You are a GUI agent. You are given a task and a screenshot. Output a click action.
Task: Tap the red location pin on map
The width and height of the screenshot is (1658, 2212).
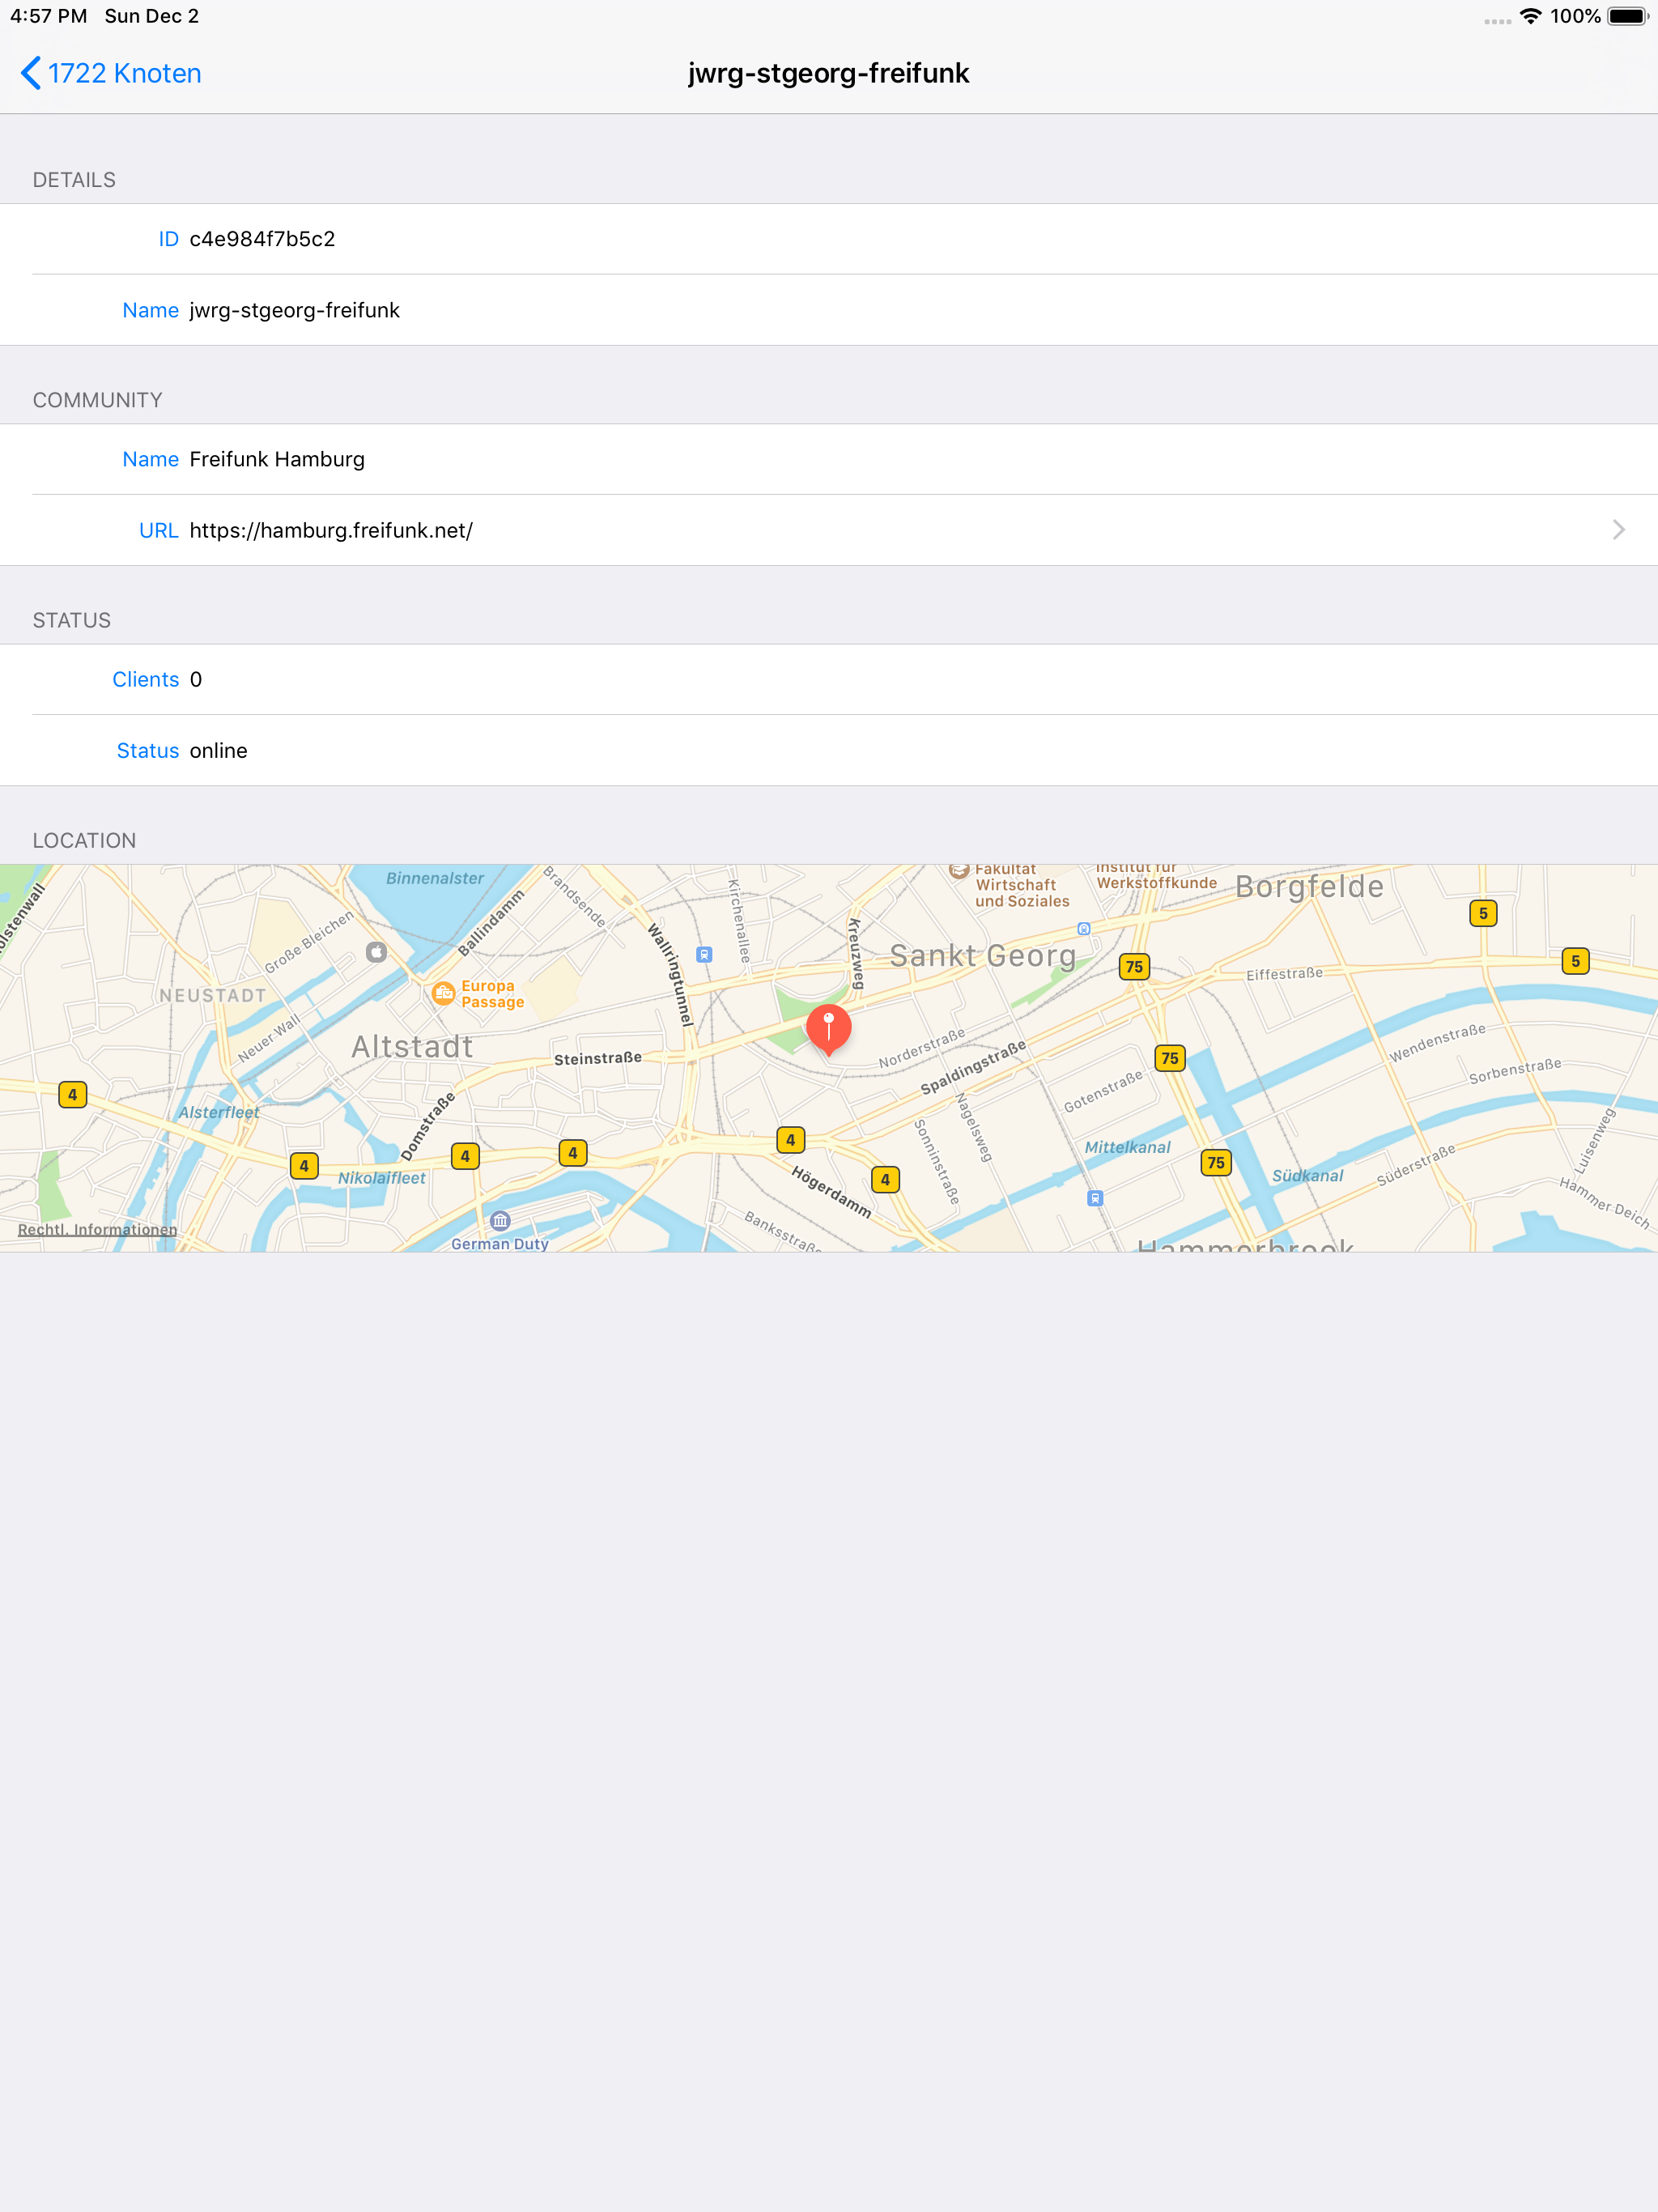click(x=828, y=1028)
